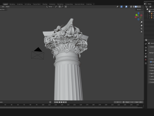Toggle the Gravity checkbox in properties
Image resolution: width=154 pixels, height=116 pixels.
tap(151, 62)
